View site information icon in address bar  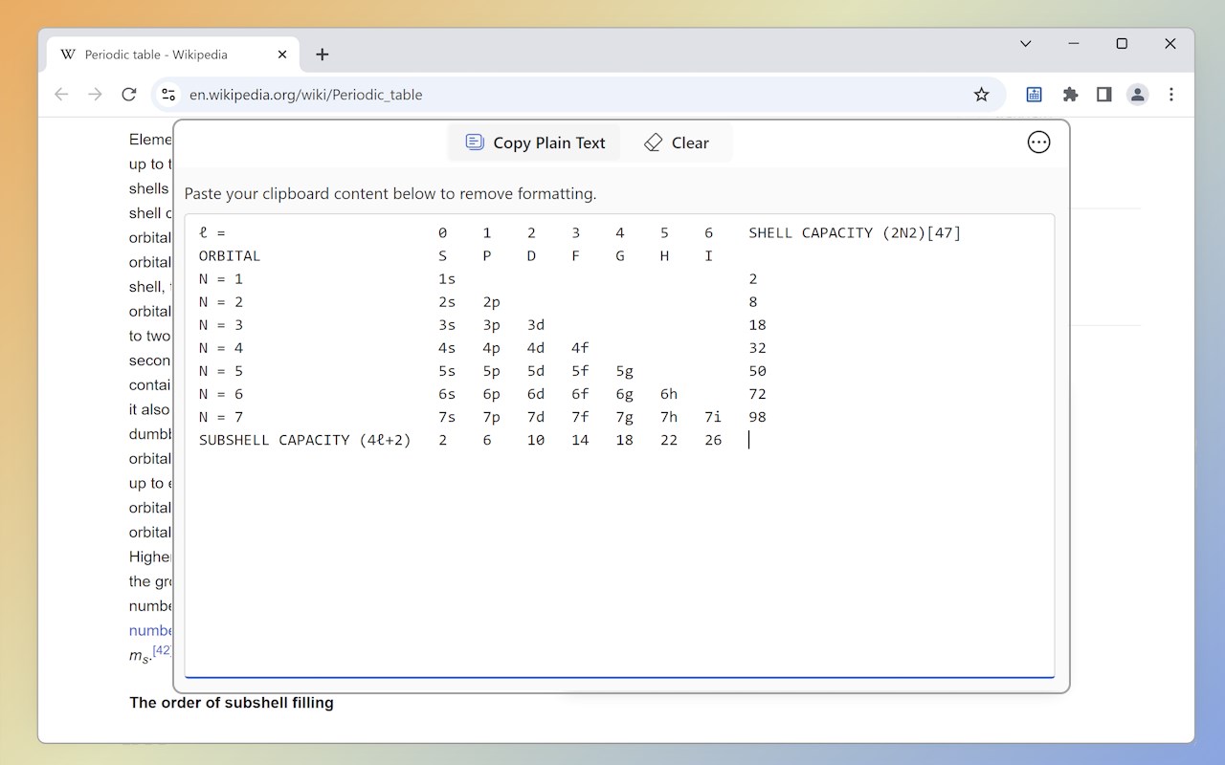click(168, 95)
